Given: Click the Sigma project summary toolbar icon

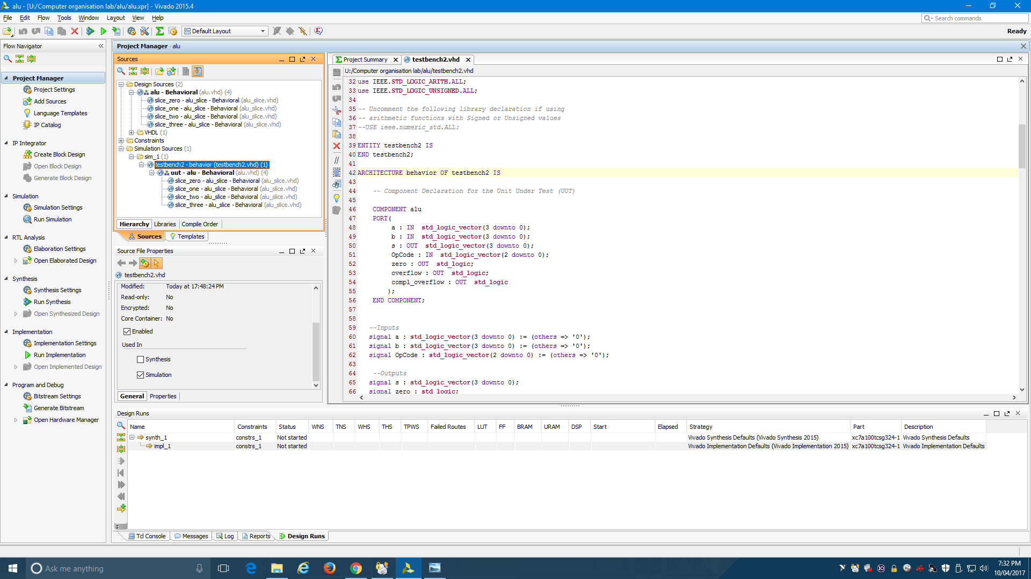Looking at the screenshot, I should pyautogui.click(x=159, y=31).
